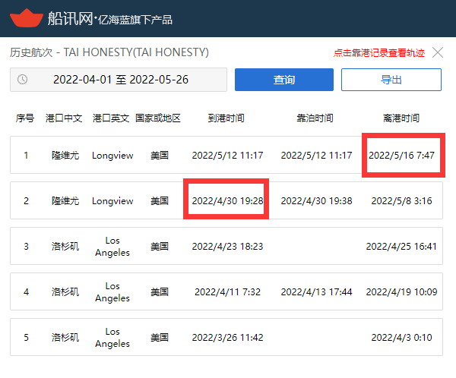Click the 历史航次 - TAI HONESTY title

point(109,52)
